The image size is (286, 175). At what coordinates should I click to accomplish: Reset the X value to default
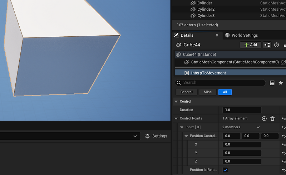[x=283, y=145]
